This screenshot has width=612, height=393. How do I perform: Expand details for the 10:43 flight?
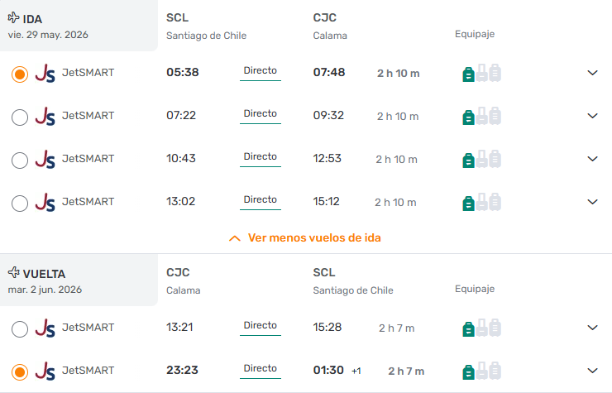pyautogui.click(x=592, y=159)
